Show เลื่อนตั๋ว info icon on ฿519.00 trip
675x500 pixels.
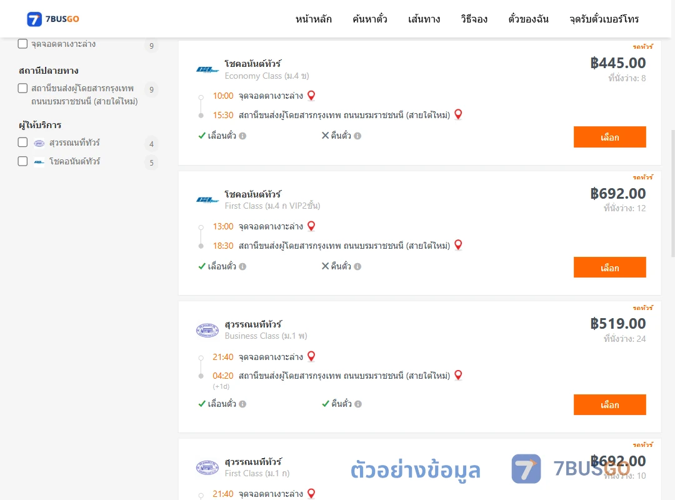[x=242, y=404]
